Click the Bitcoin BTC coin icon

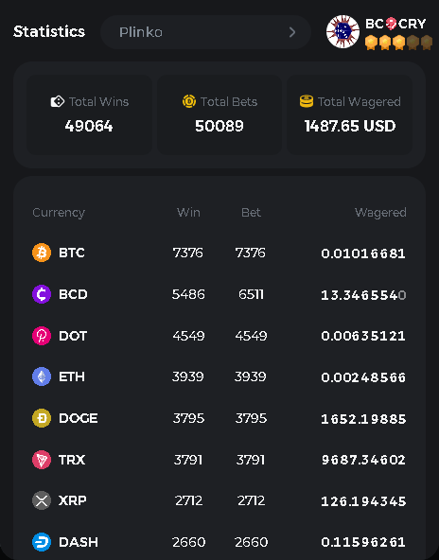point(42,253)
